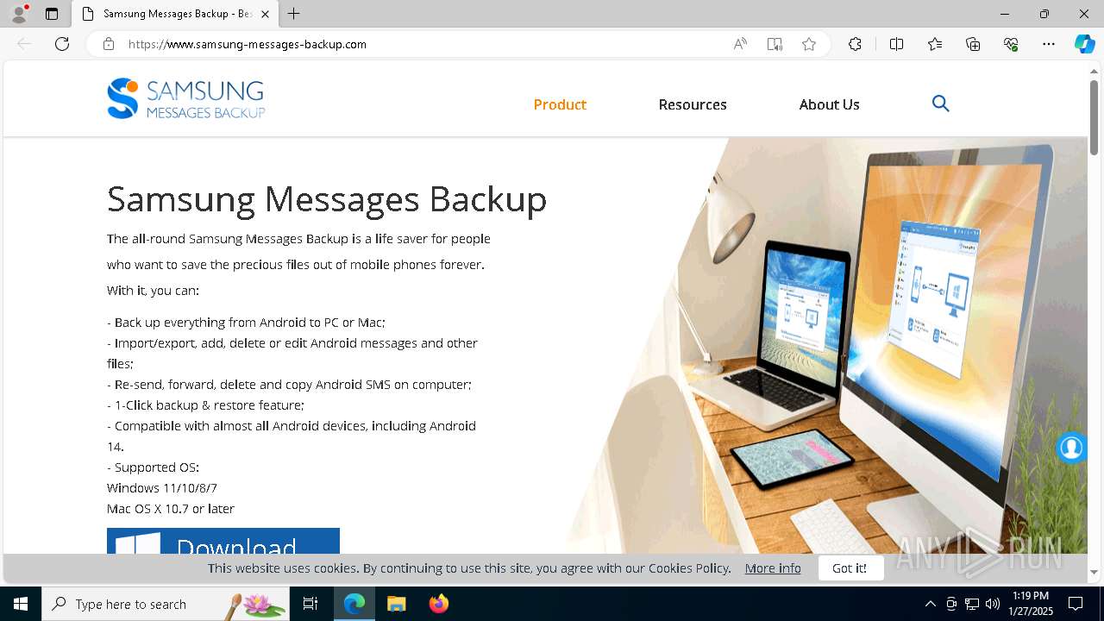Open network status tray icon
Screen dimensions: 1104x621
[x=972, y=604]
